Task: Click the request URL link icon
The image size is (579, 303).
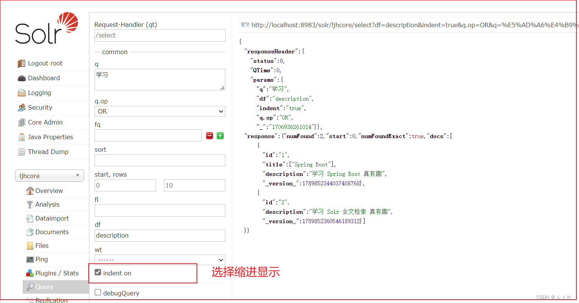Action: pos(245,25)
